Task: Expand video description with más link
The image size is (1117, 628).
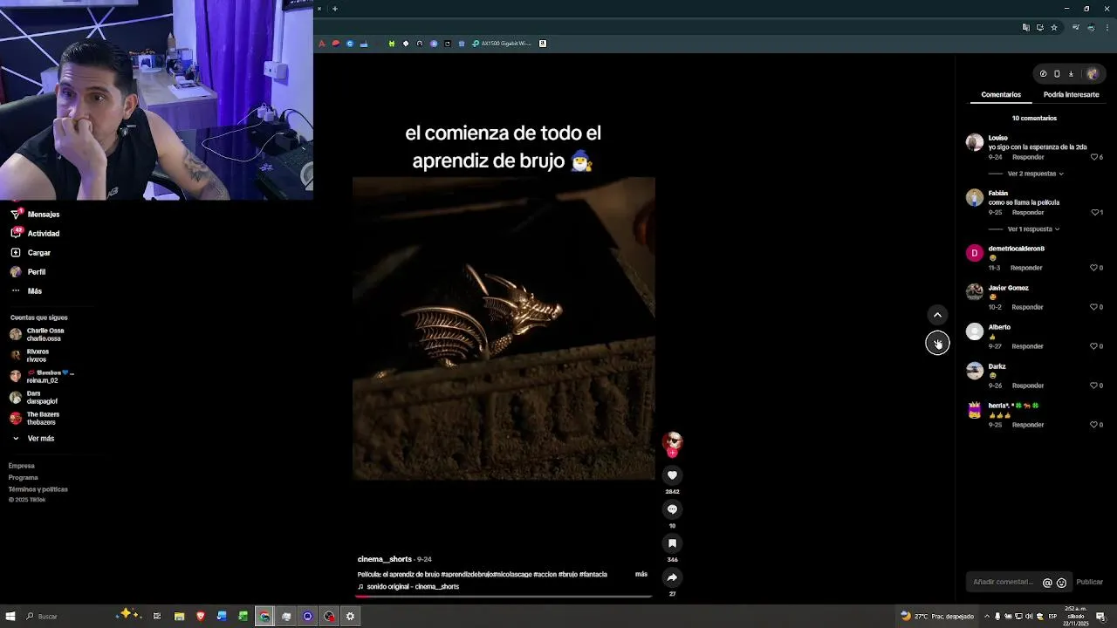Action: tap(641, 574)
